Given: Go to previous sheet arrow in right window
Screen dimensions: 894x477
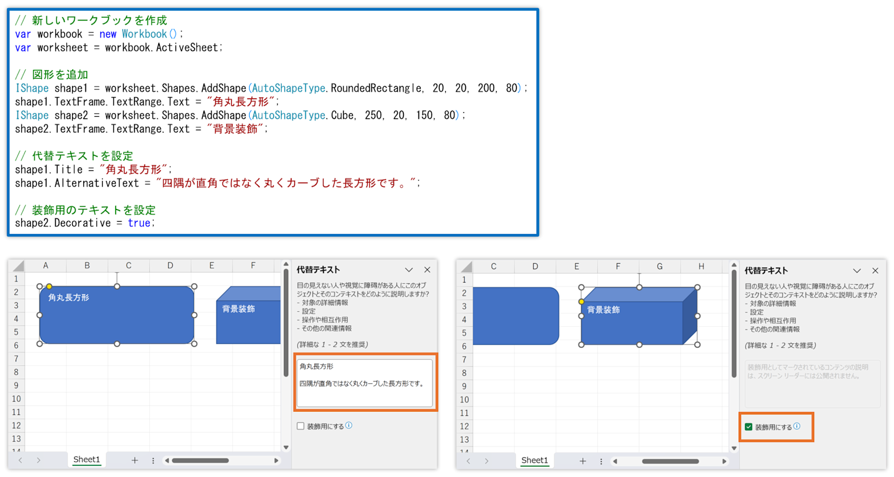Looking at the screenshot, I should [469, 461].
